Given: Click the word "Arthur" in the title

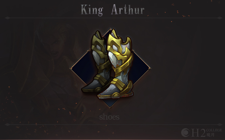Looking at the screenshot, I should [128, 10].
